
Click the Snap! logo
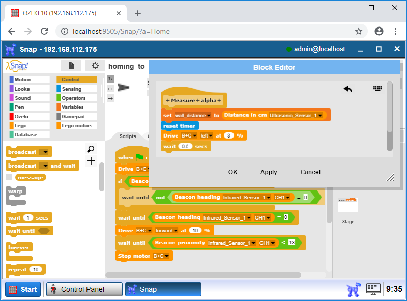pos(17,66)
